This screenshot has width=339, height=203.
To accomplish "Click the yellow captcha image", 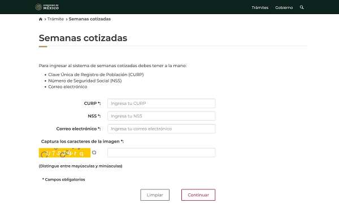I will (64, 152).
